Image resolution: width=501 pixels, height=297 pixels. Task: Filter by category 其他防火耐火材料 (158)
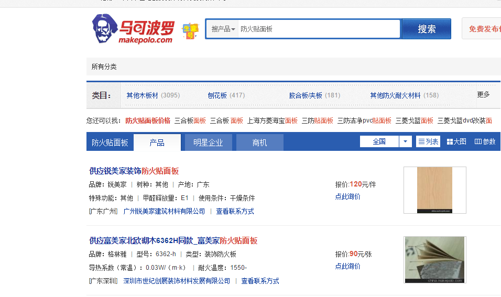[x=404, y=95]
